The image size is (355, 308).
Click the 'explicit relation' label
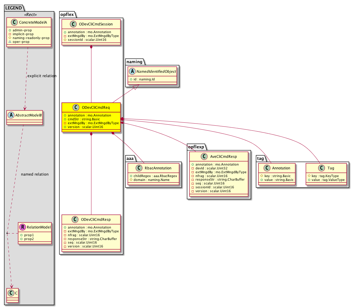(x=42, y=76)
